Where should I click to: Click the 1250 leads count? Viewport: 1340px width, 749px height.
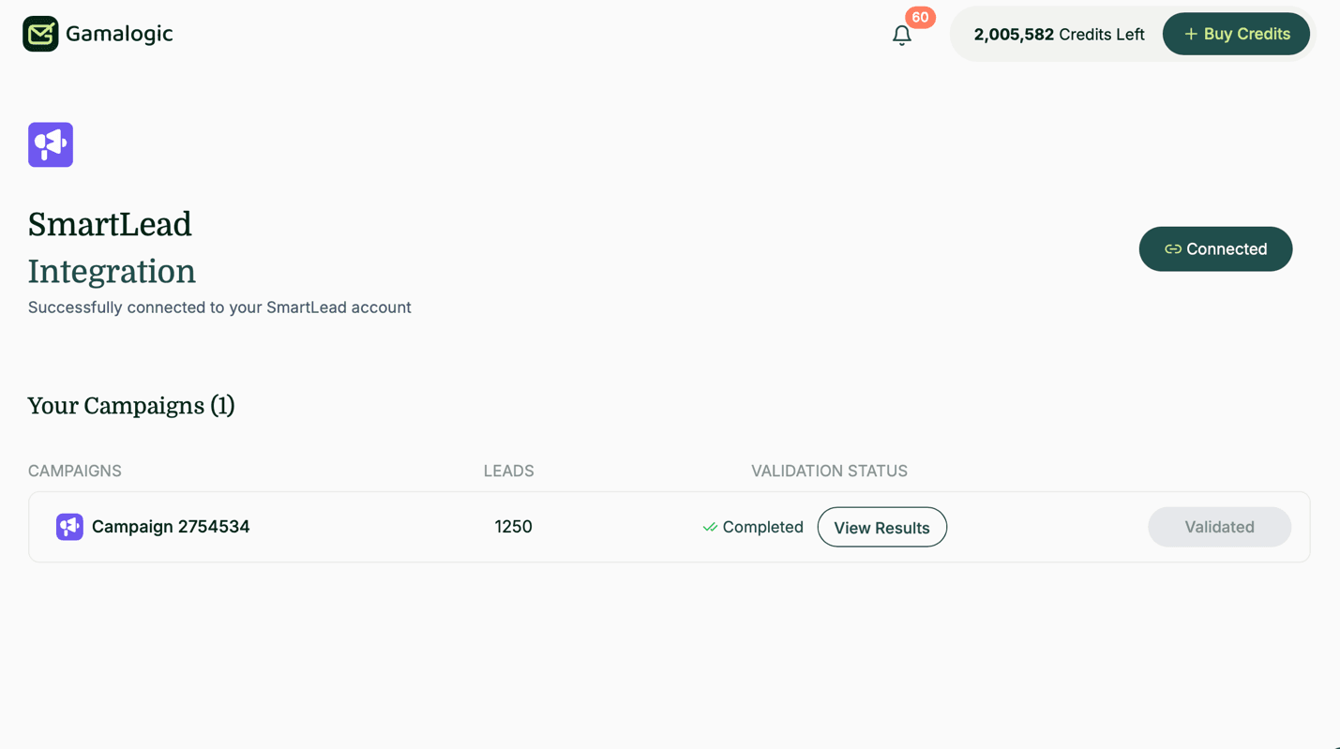click(513, 527)
